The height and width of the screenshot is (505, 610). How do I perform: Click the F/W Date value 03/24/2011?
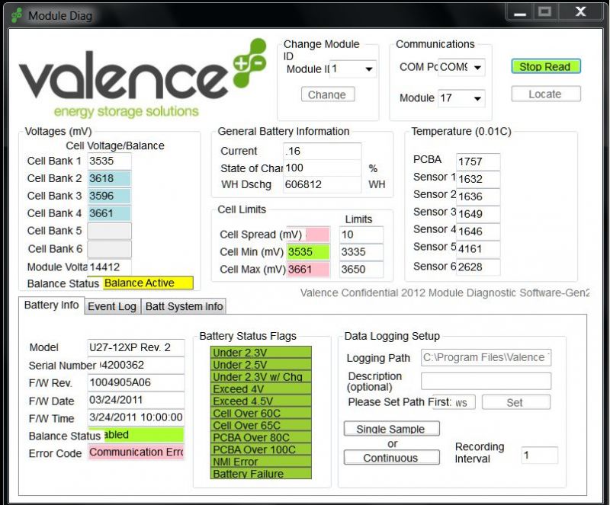pos(136,400)
